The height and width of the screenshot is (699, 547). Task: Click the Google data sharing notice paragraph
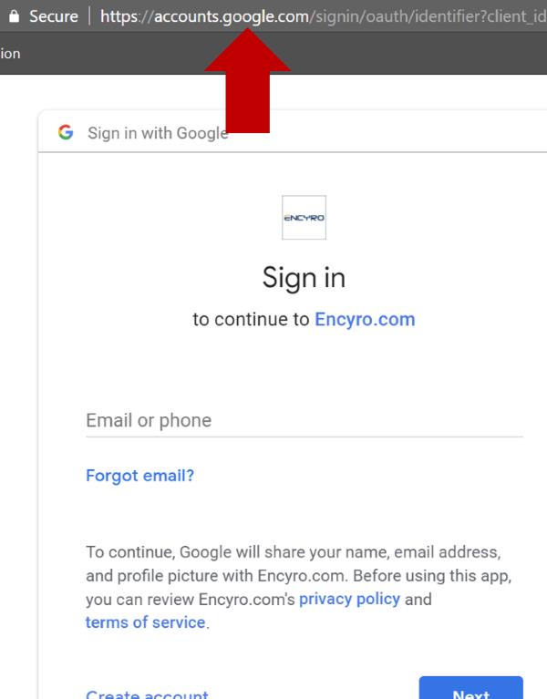click(x=299, y=587)
